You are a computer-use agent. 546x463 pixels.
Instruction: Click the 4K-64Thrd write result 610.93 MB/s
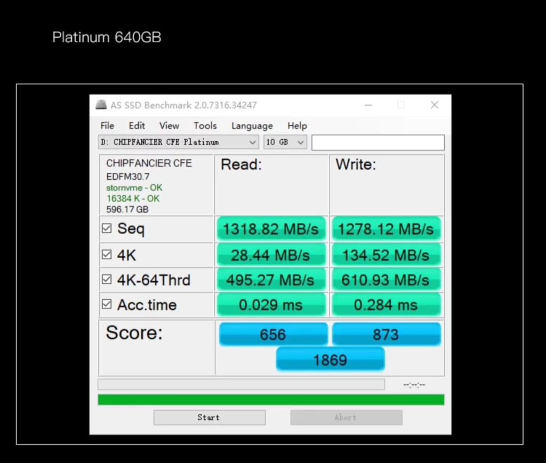[x=386, y=280]
